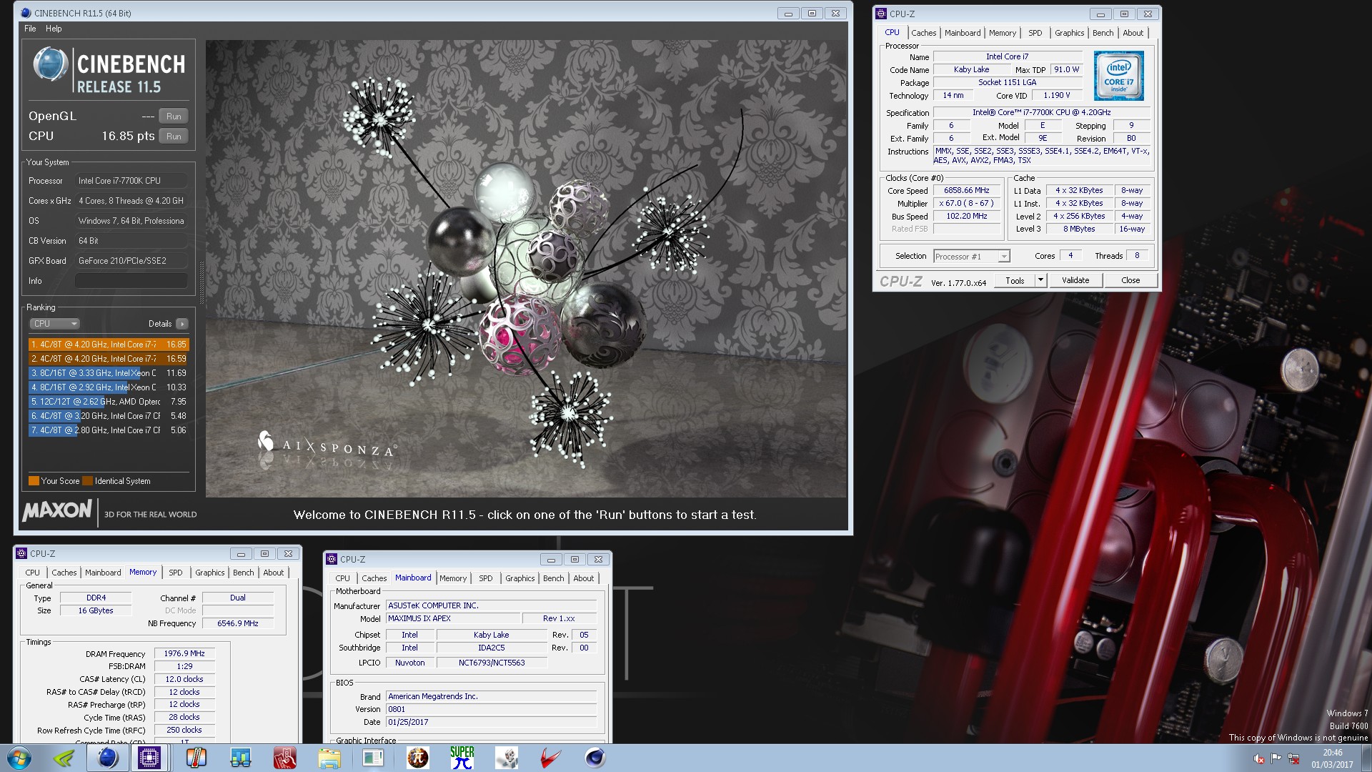Open CPU tab in CPU-Z Memory window

[x=32, y=573]
